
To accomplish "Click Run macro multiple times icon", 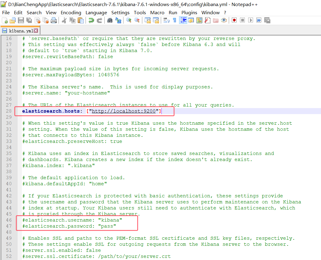I will (x=259, y=20).
